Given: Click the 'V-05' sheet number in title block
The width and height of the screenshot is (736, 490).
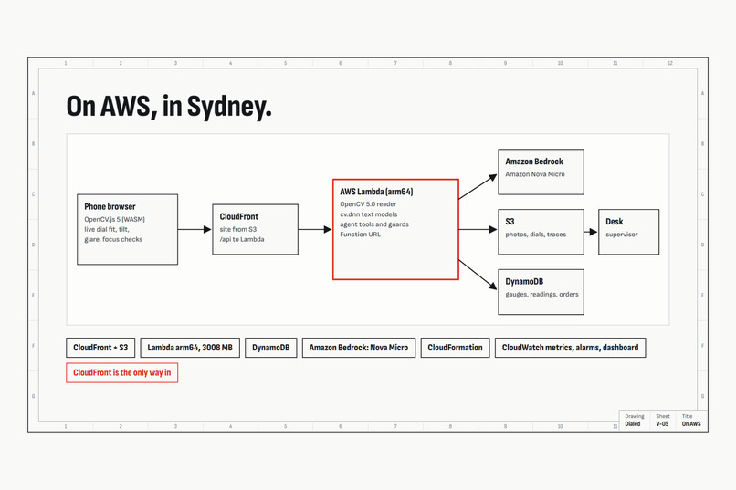Looking at the screenshot, I should click(662, 424).
